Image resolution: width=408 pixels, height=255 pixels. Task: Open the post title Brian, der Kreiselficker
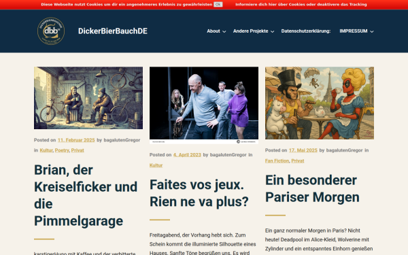click(86, 195)
